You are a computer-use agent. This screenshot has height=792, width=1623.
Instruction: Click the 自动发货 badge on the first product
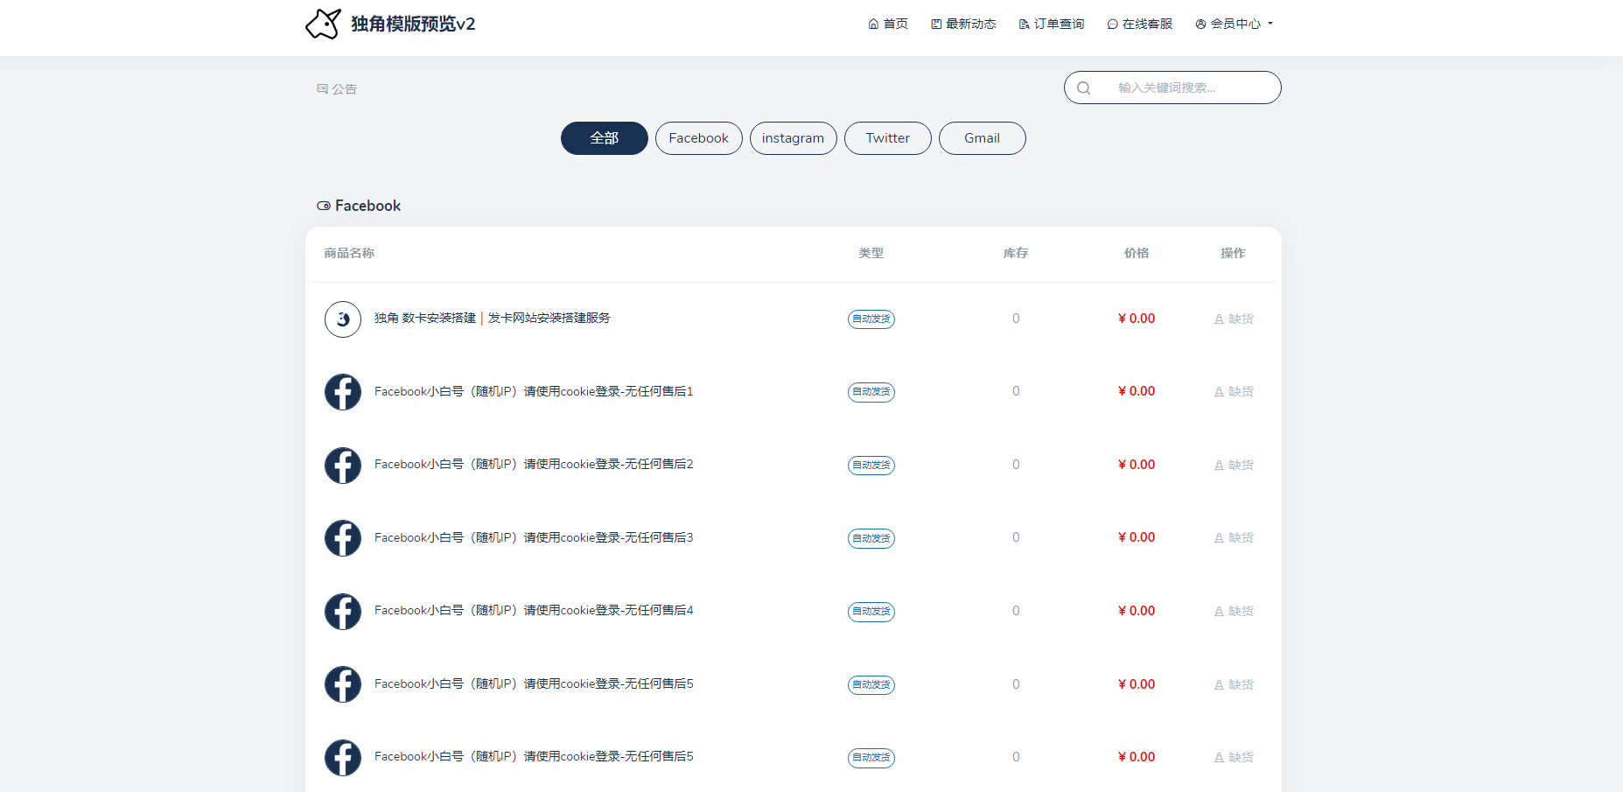[x=871, y=319]
